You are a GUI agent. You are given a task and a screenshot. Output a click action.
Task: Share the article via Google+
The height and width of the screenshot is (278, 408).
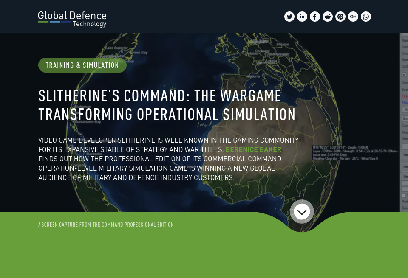[x=353, y=17]
